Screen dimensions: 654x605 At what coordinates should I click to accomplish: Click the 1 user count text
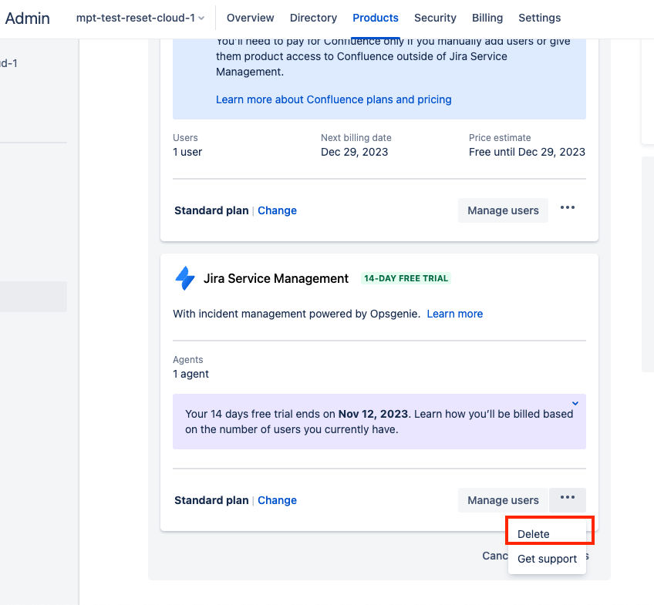pos(187,152)
